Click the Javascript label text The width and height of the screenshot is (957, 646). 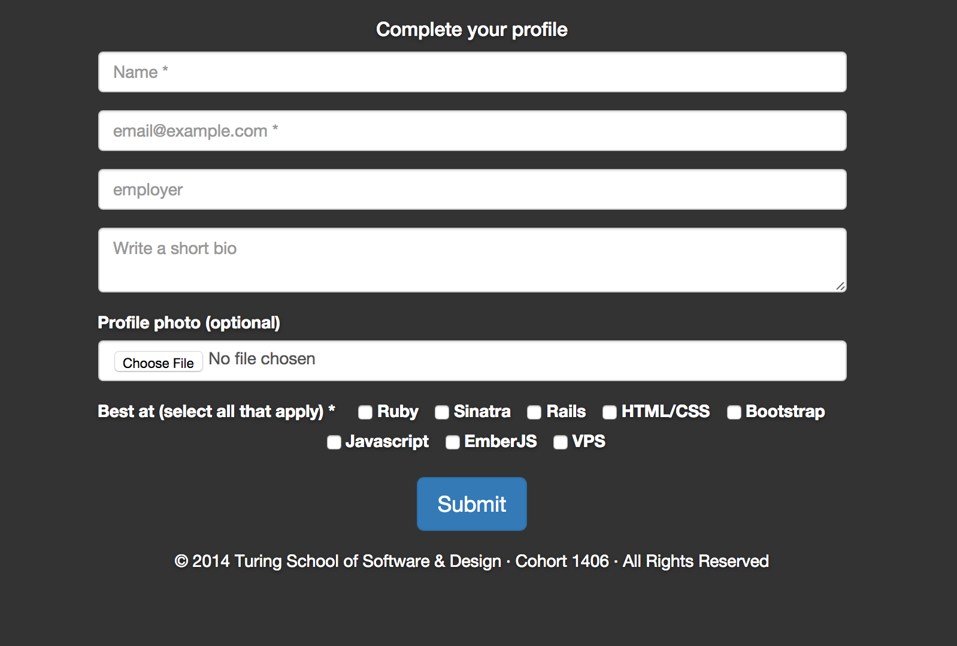[387, 442]
